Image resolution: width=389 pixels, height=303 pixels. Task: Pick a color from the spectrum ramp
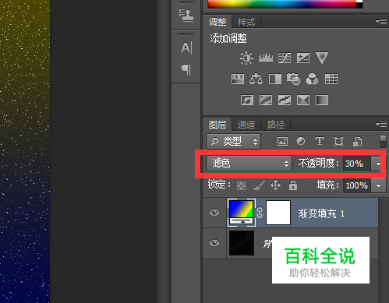[x=282, y=4]
